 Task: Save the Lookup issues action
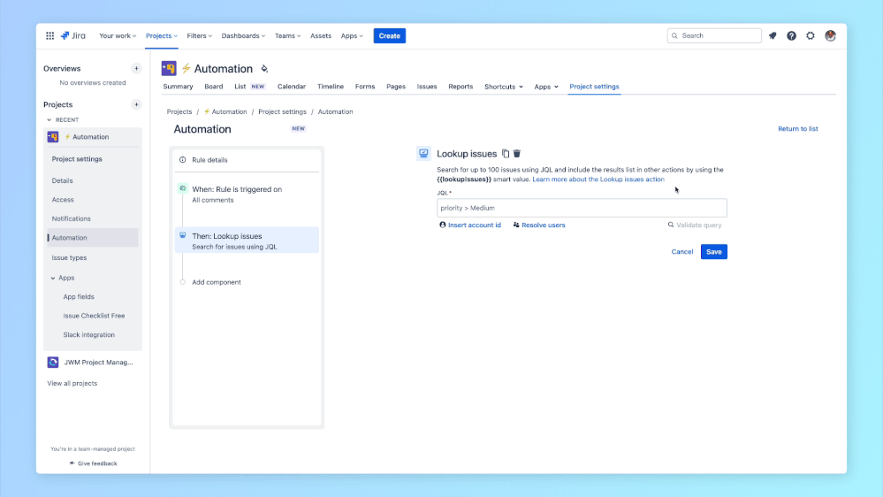point(714,252)
